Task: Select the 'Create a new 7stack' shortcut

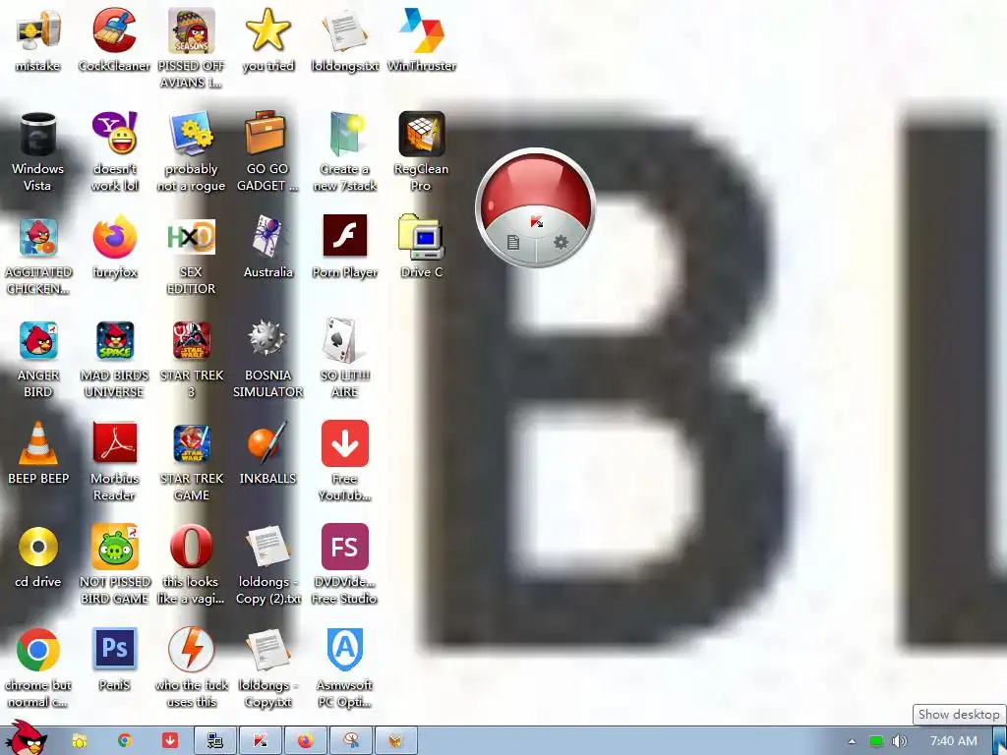Action: tap(345, 134)
